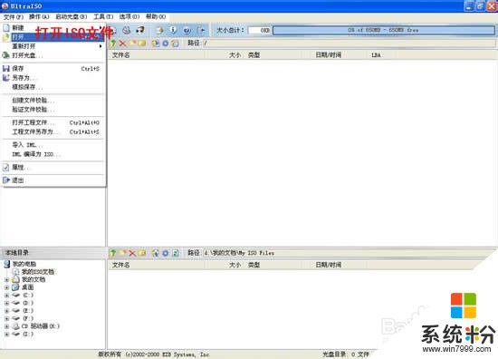498x359 pixels.
Task: Click green up-arrow icon in lower pane toolbar
Action: point(113,253)
